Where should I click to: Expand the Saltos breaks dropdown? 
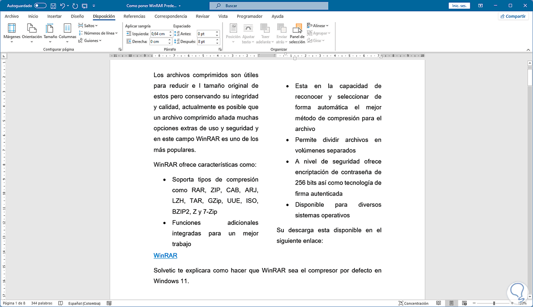point(88,26)
